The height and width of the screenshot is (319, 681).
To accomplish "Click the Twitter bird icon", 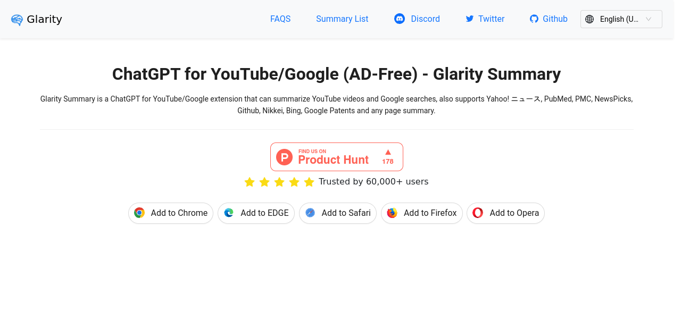I will click(x=469, y=19).
